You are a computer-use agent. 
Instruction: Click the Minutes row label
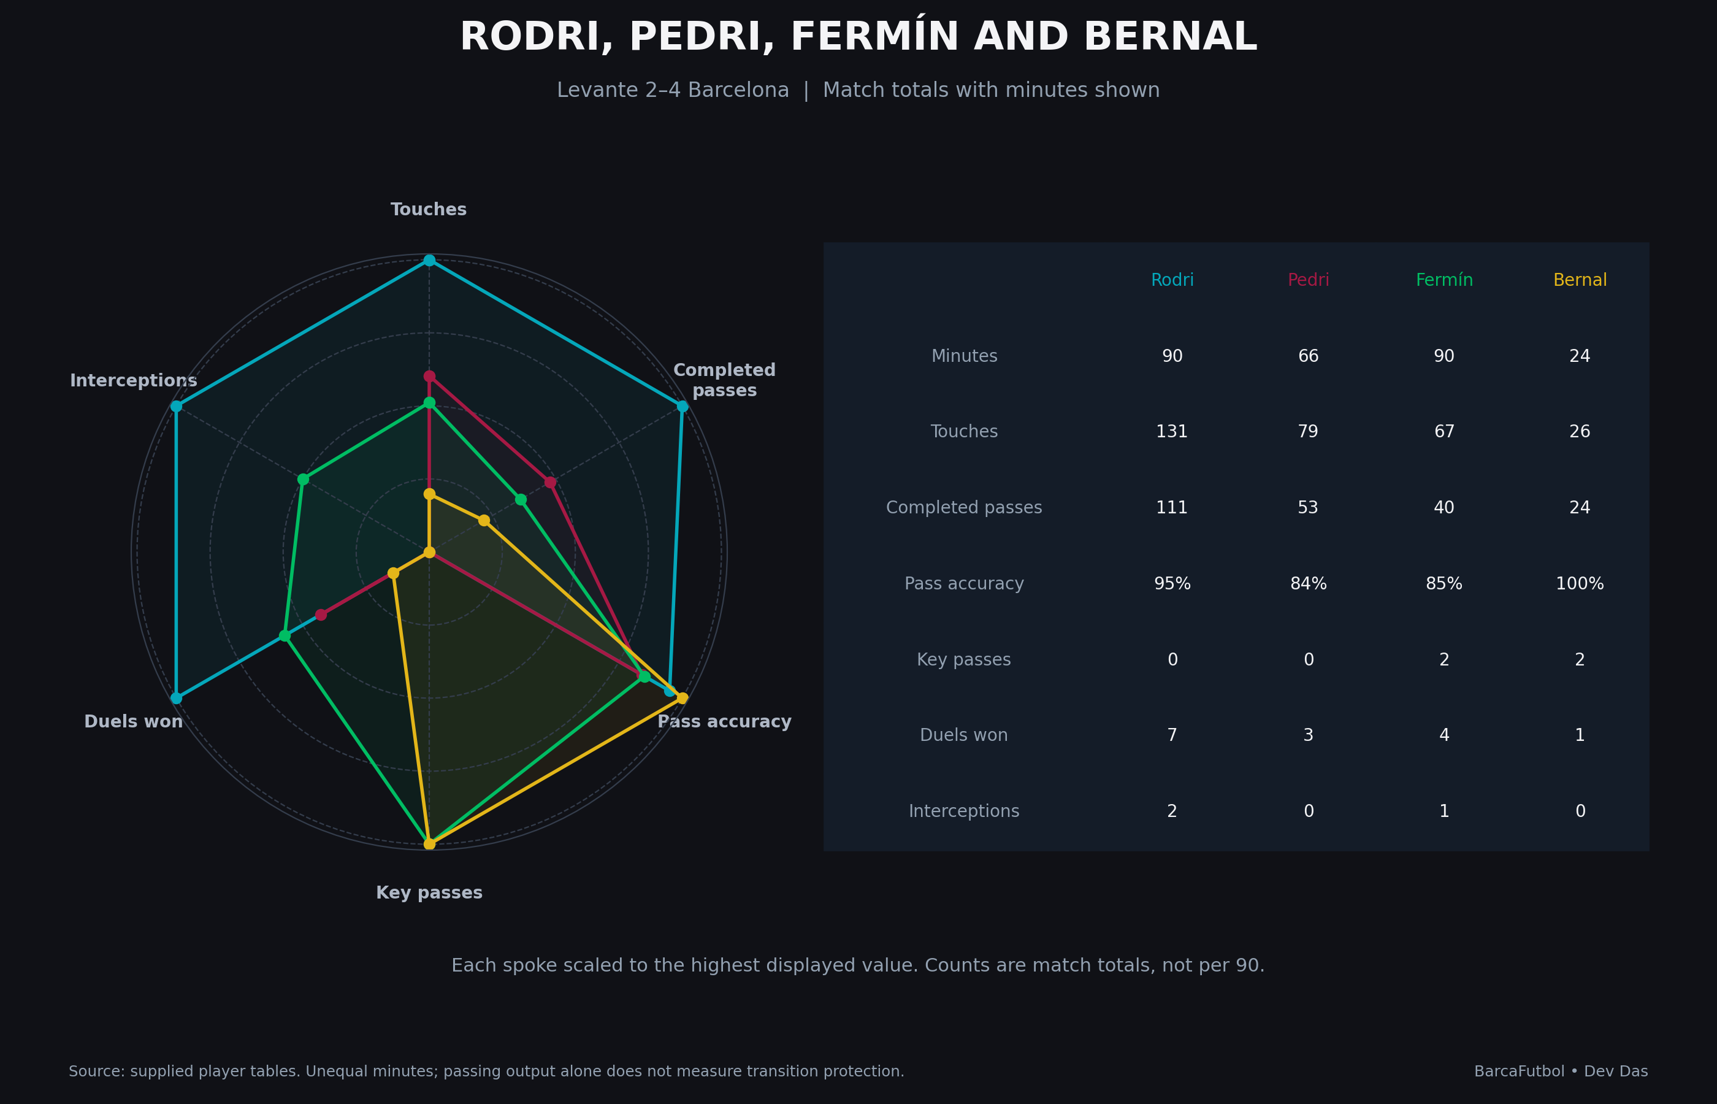point(964,356)
